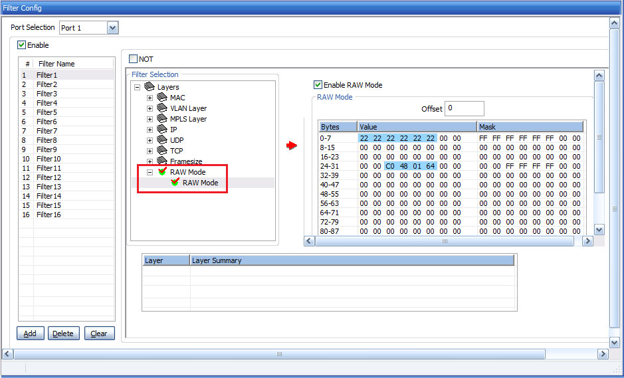Click the TCP layer book icon
624x378 pixels.
coord(162,151)
